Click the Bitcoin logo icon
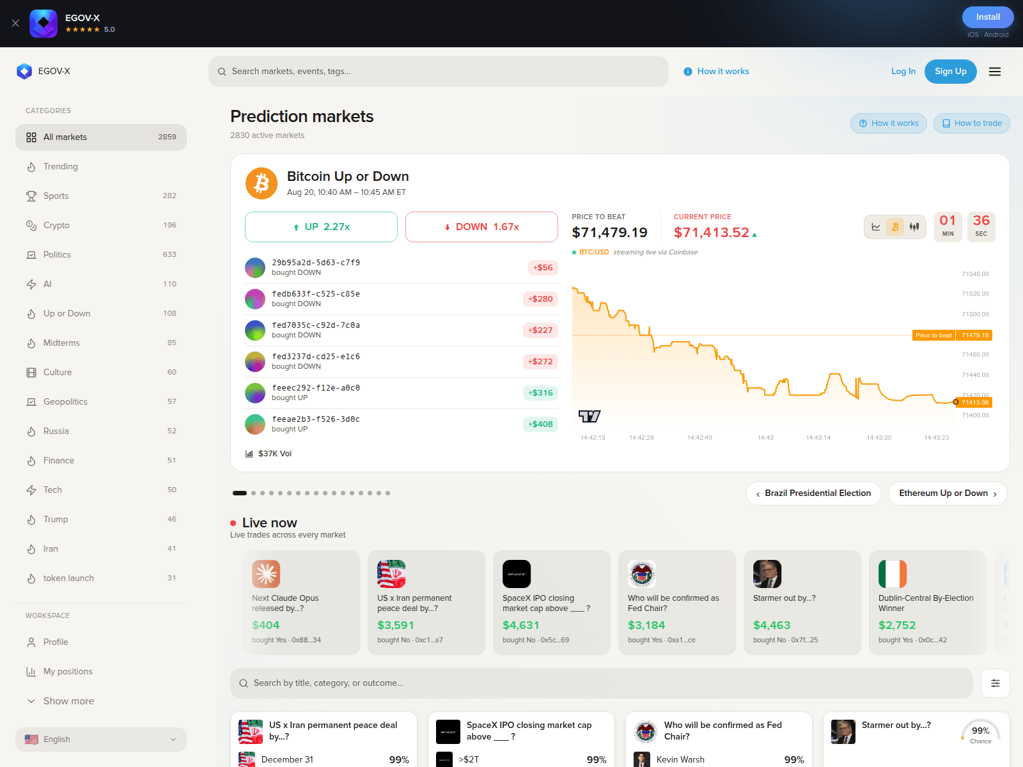This screenshot has height=767, width=1023. 262,184
